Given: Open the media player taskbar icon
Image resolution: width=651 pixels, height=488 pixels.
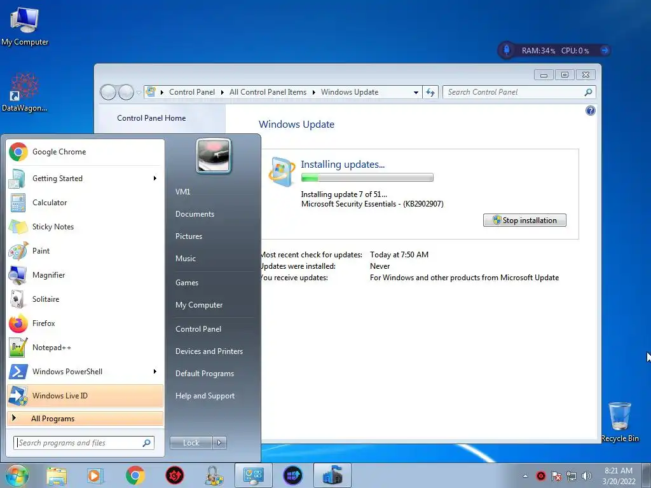Looking at the screenshot, I should click(95, 475).
